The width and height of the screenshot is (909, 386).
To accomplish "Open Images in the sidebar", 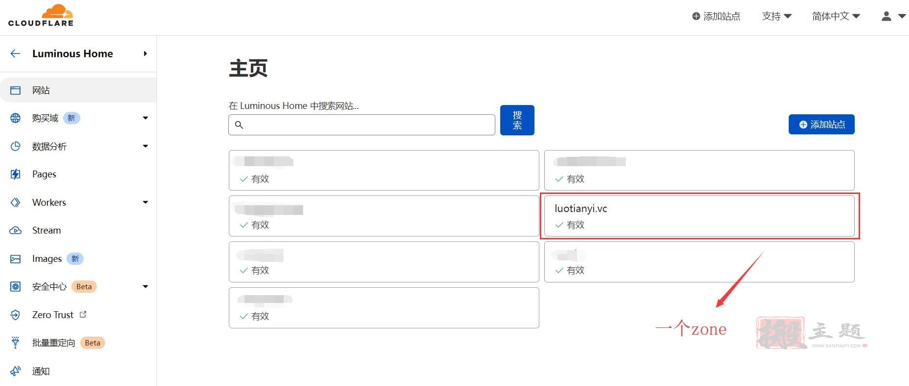I will coord(47,259).
